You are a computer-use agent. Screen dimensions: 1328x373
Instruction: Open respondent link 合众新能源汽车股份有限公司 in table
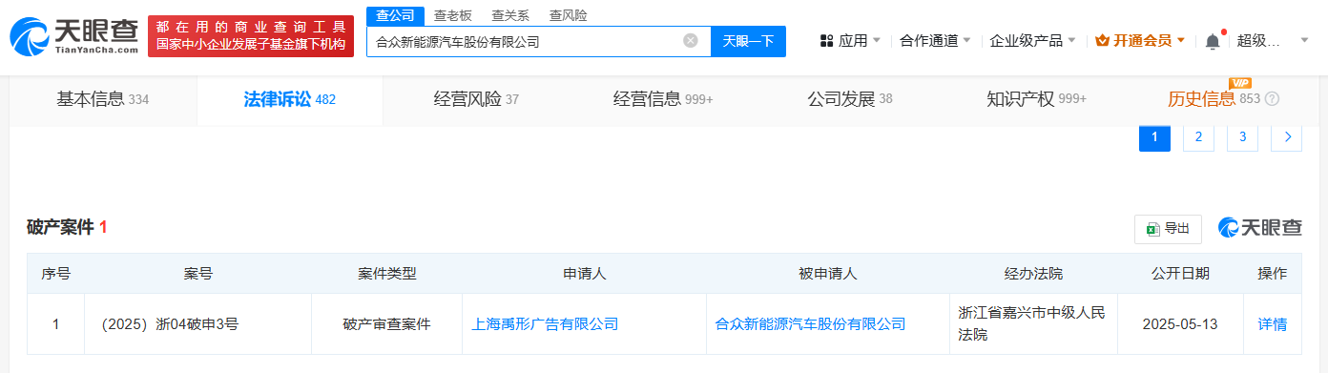coord(810,324)
